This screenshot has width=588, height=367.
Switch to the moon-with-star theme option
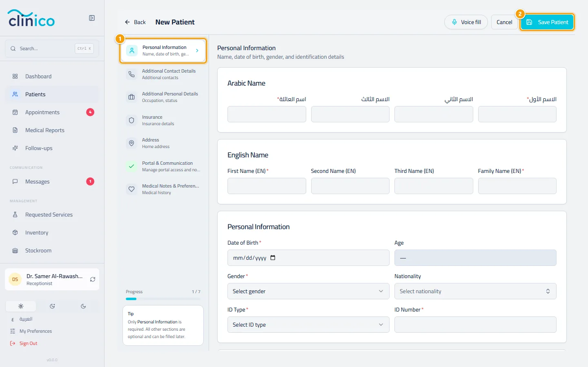click(52, 306)
